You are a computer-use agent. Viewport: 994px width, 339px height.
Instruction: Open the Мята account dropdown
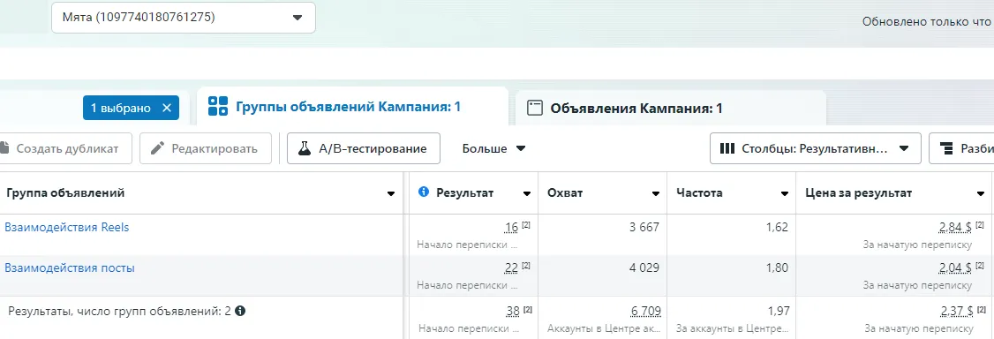click(x=184, y=18)
